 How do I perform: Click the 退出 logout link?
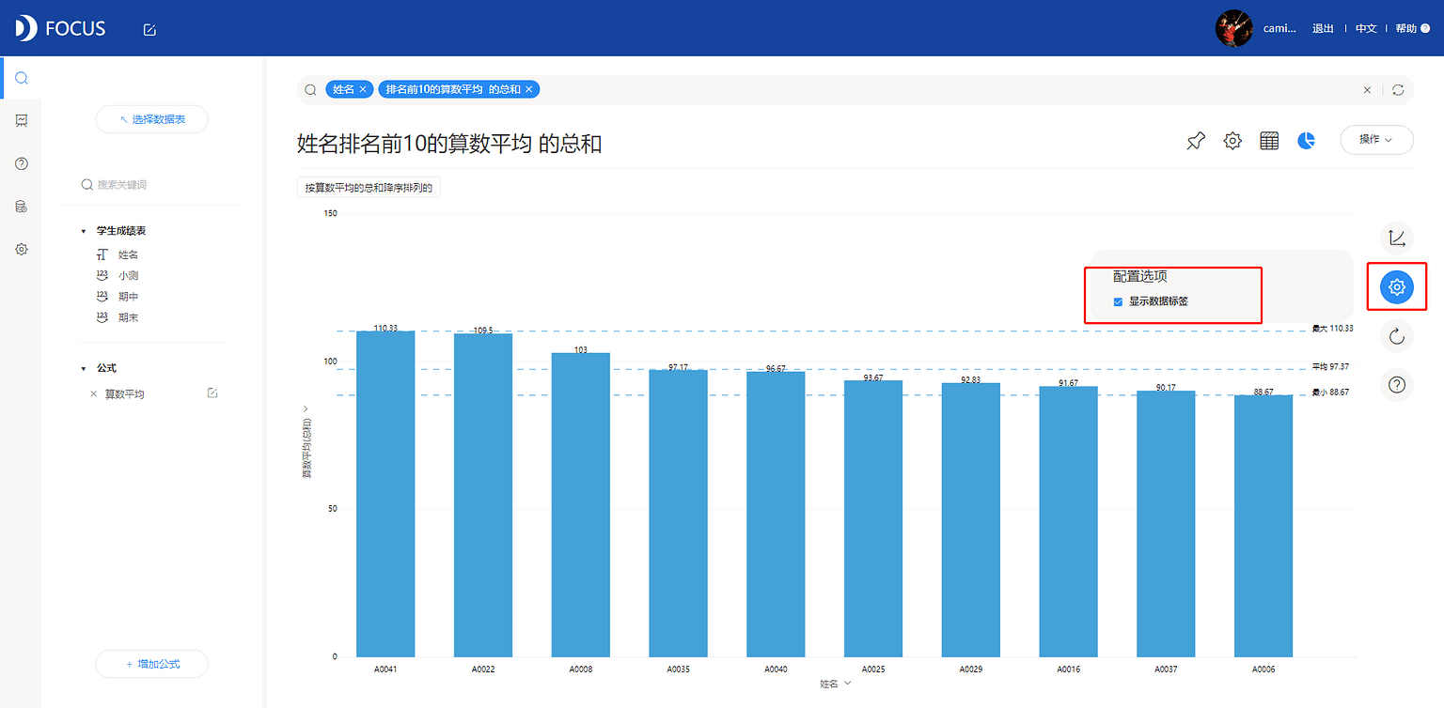click(x=1323, y=29)
